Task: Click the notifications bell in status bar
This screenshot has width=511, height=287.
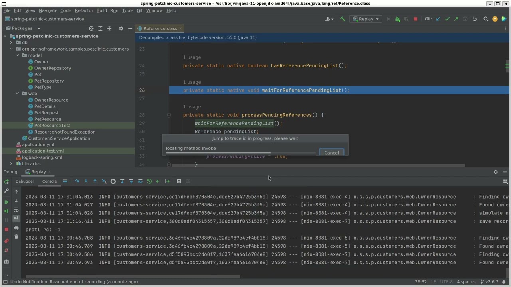Action: click(x=504, y=282)
